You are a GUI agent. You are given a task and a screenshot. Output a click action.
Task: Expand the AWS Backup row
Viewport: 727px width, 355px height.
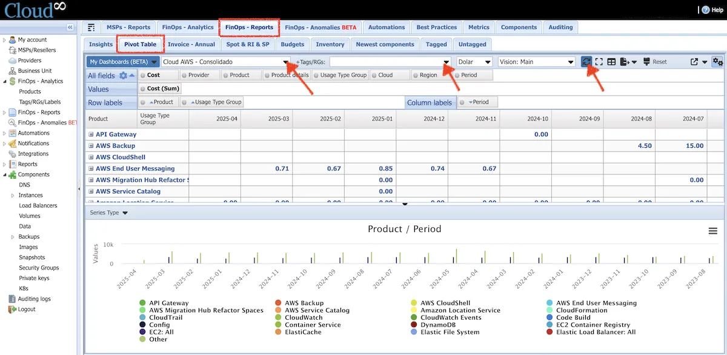tap(91, 146)
